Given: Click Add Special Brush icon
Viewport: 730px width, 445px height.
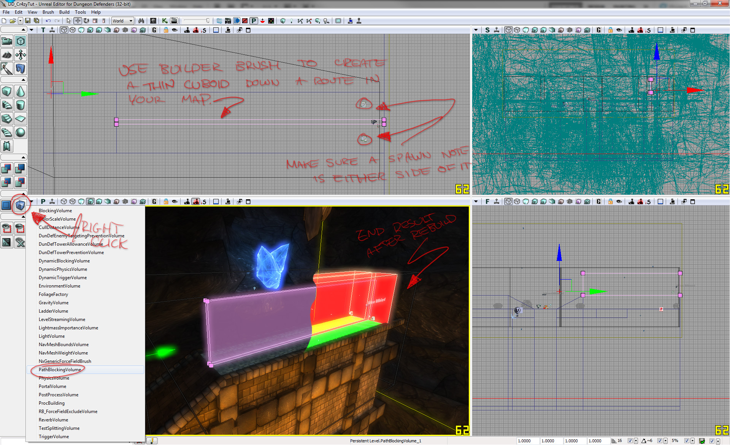Looking at the screenshot, I should [7, 205].
